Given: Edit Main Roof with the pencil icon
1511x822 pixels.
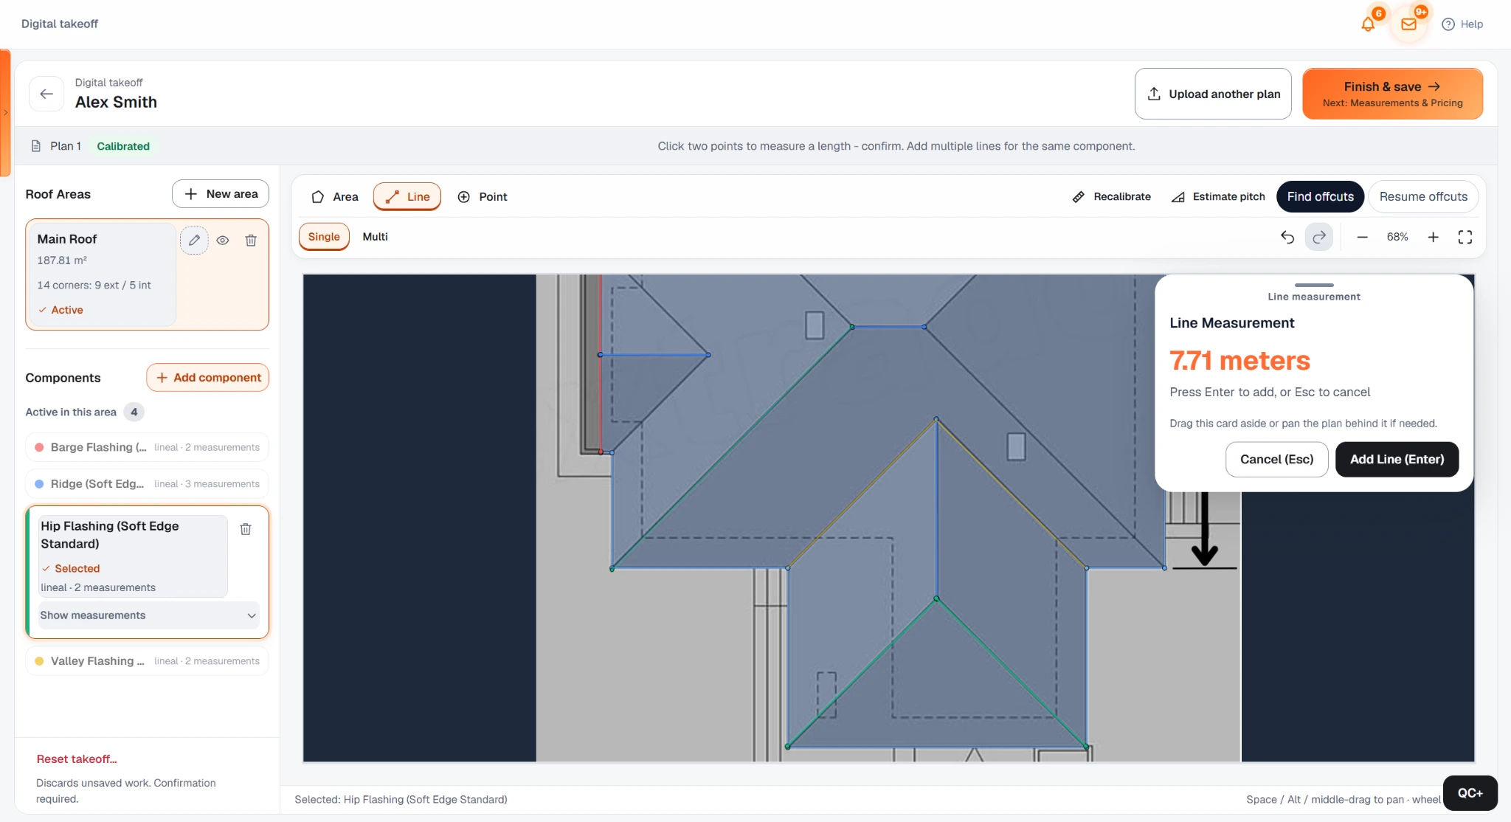Looking at the screenshot, I should (194, 241).
